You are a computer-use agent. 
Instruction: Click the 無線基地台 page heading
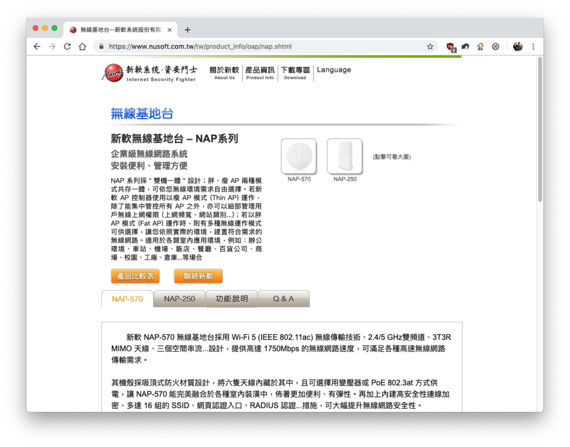point(142,114)
